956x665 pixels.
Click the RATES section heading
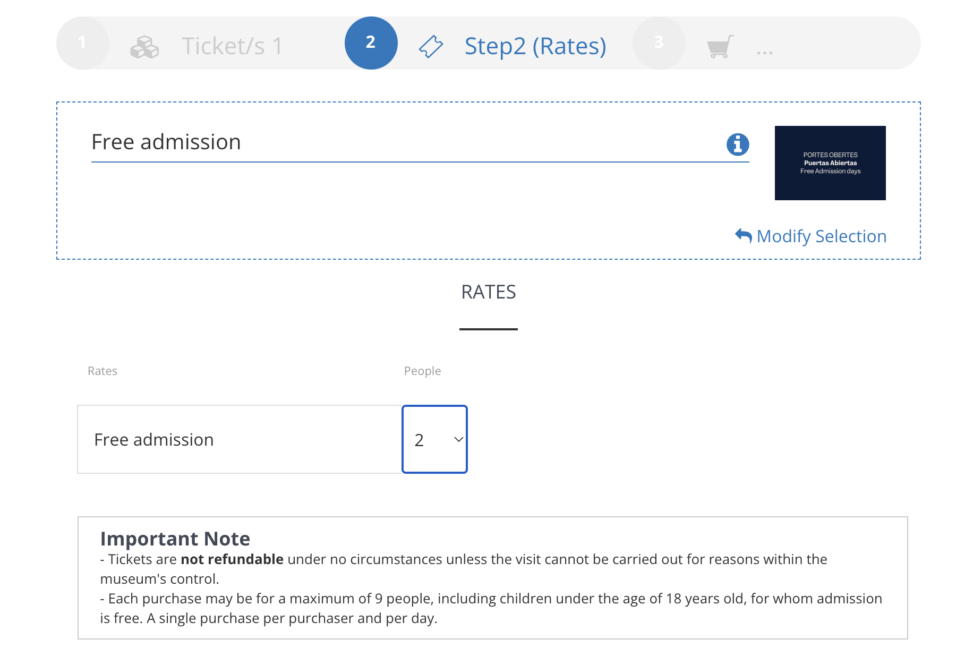point(488,292)
